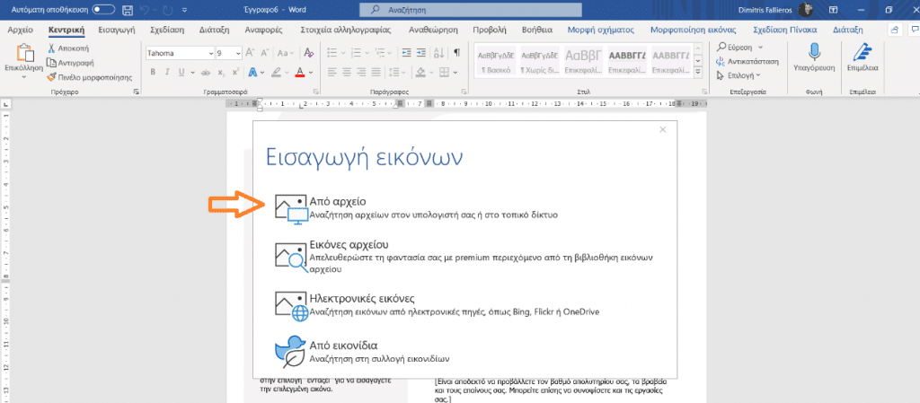920x403 pixels.
Task: Click the Αναζήτηση search box in title bar
Action: (x=471, y=10)
